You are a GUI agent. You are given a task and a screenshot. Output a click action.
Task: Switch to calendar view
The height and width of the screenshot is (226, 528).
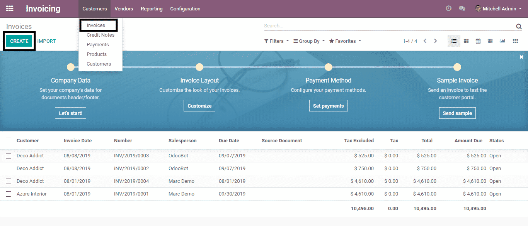tap(478, 41)
